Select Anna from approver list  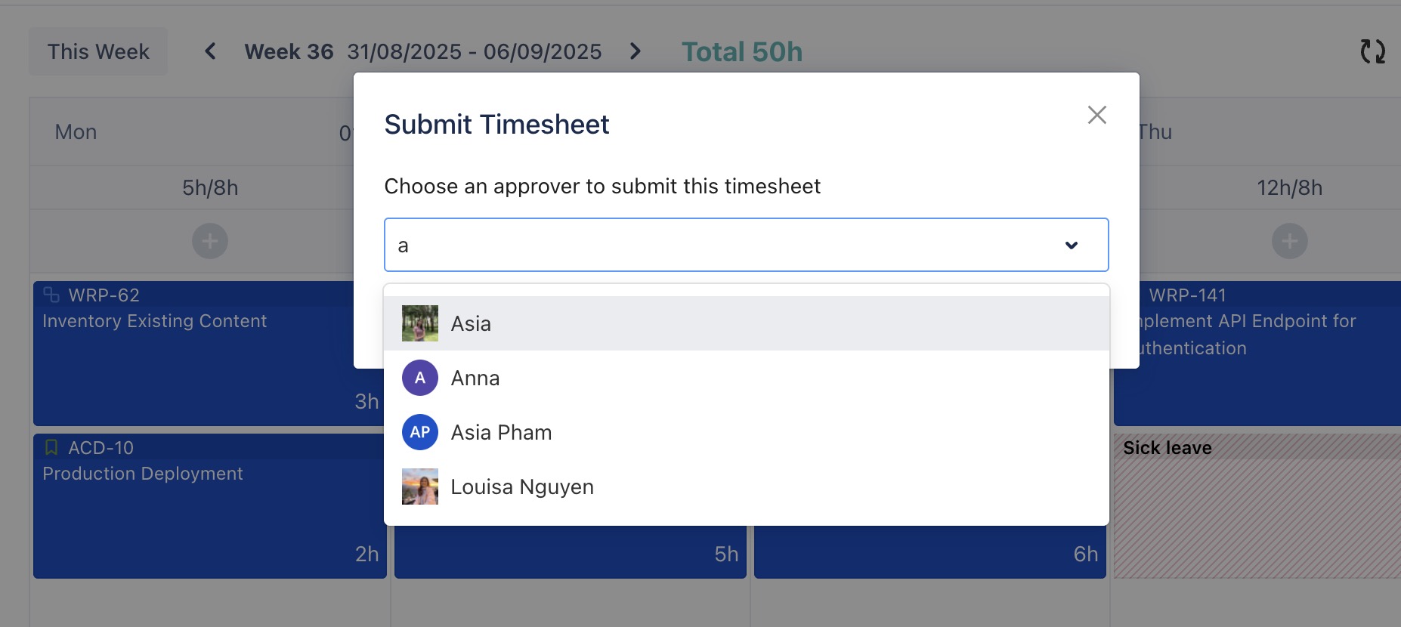pos(475,378)
